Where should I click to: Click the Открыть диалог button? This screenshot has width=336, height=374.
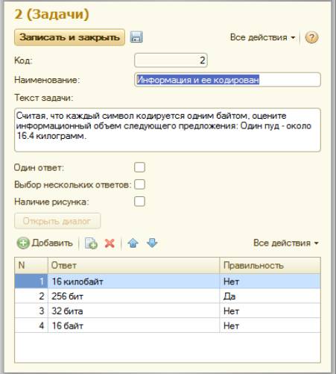pos(57,221)
